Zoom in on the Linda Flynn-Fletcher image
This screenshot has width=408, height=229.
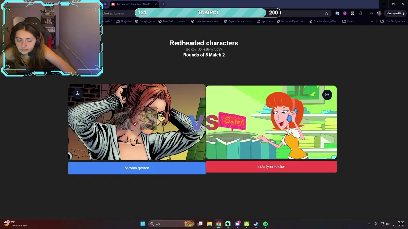(x=327, y=95)
